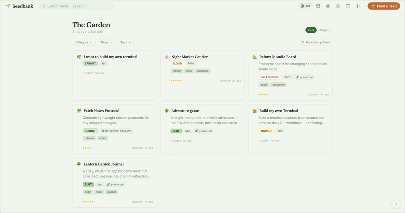Click the API database button
This screenshot has height=213, width=405.
tap(305, 6)
